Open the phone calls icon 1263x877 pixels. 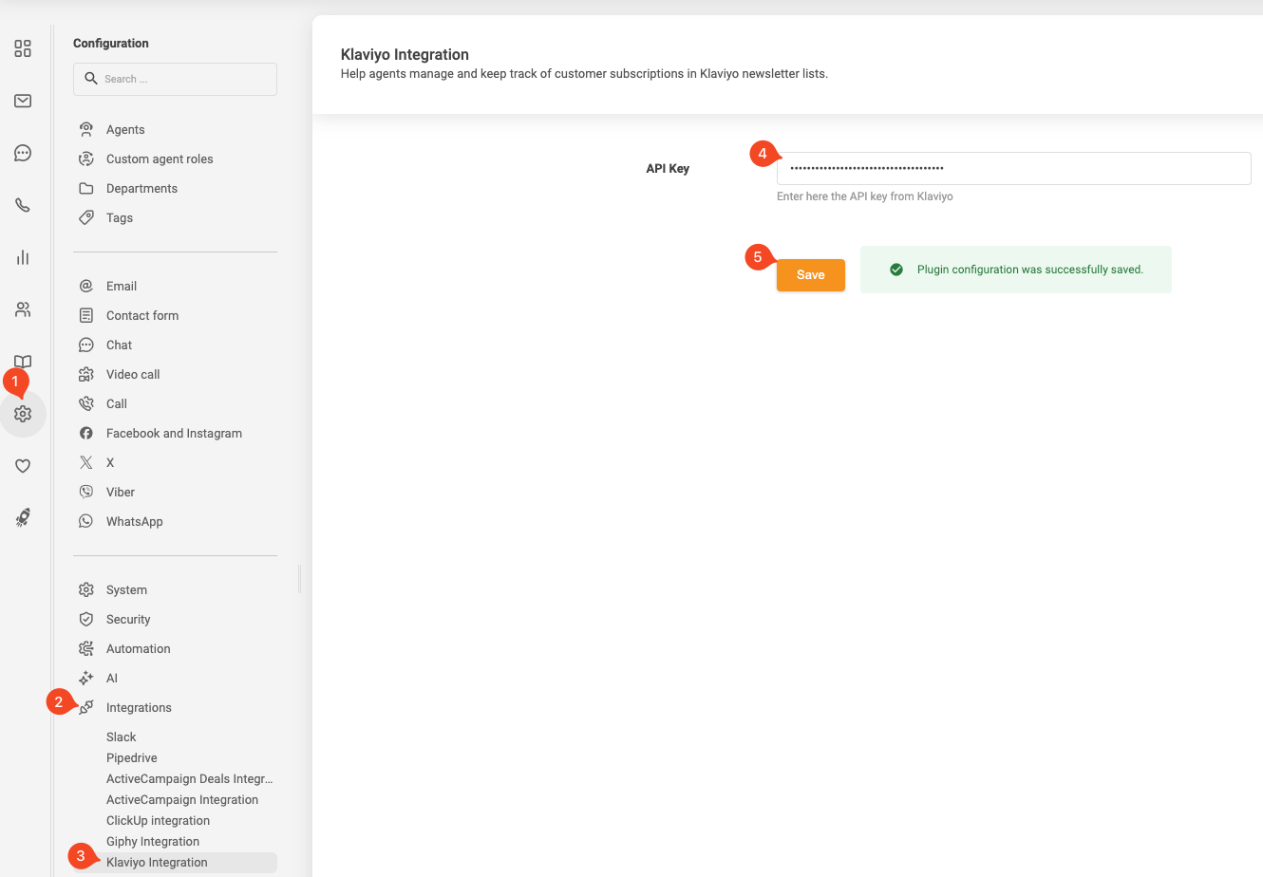(x=23, y=205)
